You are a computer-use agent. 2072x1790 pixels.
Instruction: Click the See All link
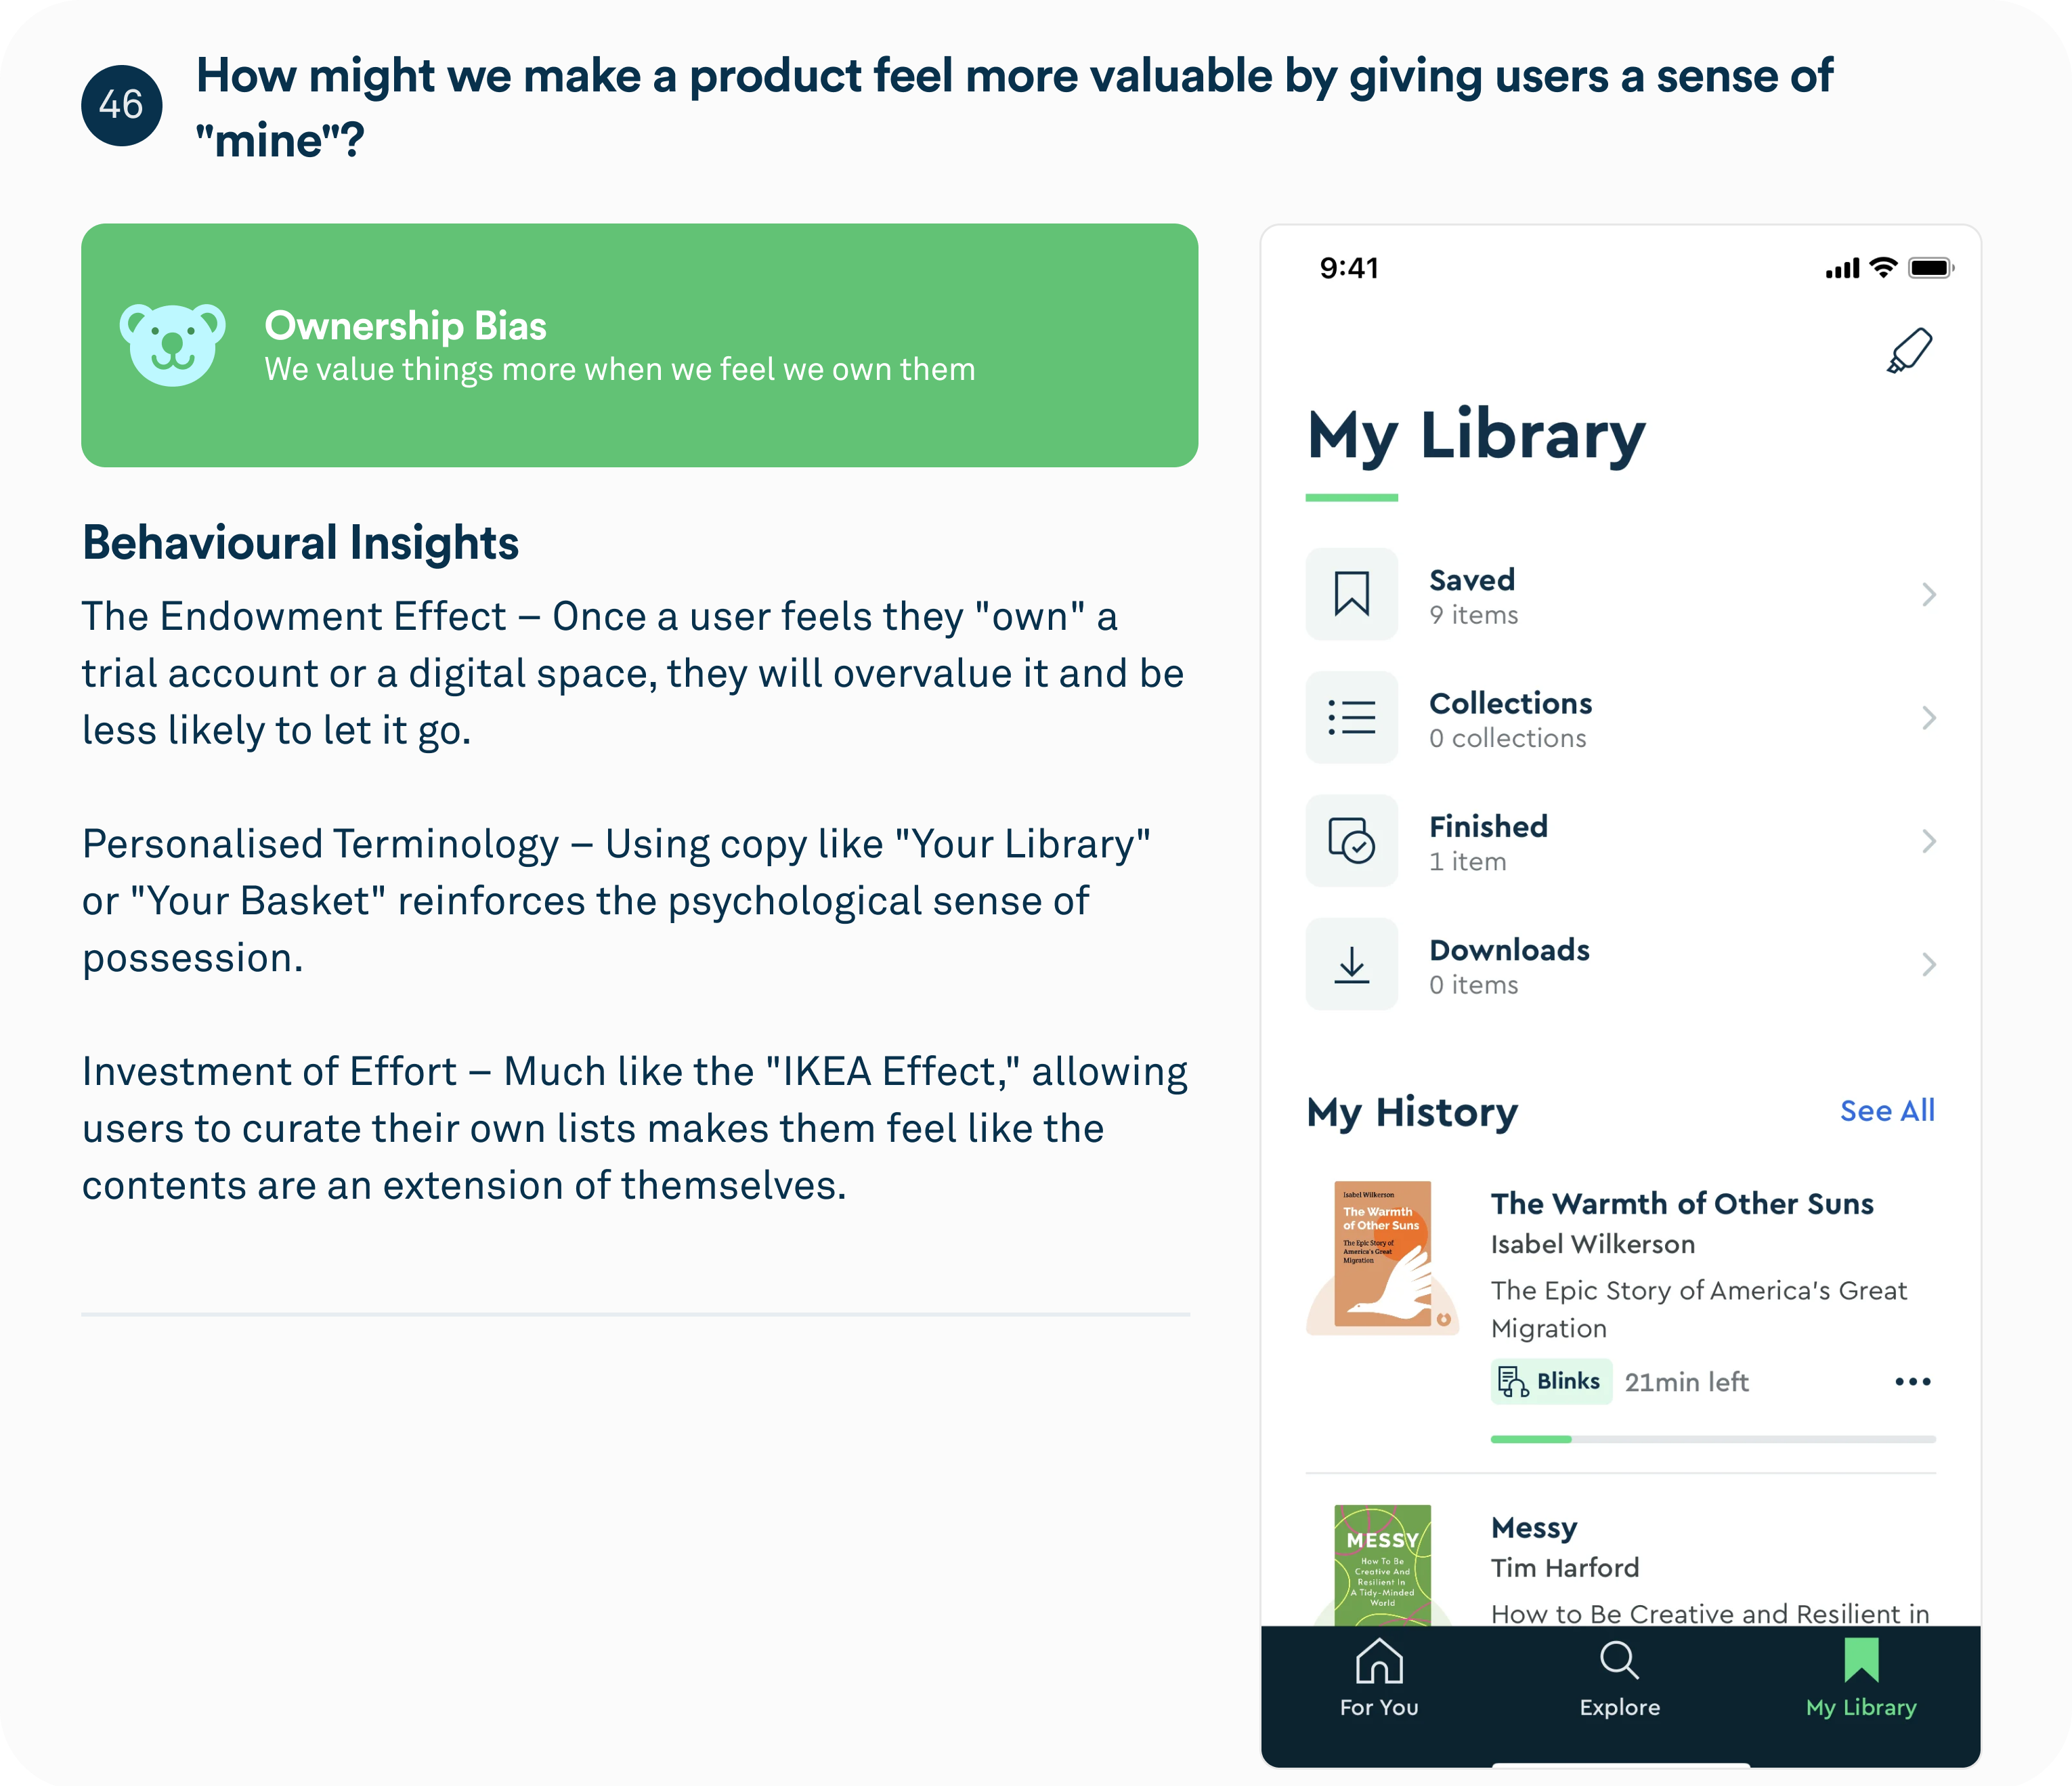(1887, 1110)
